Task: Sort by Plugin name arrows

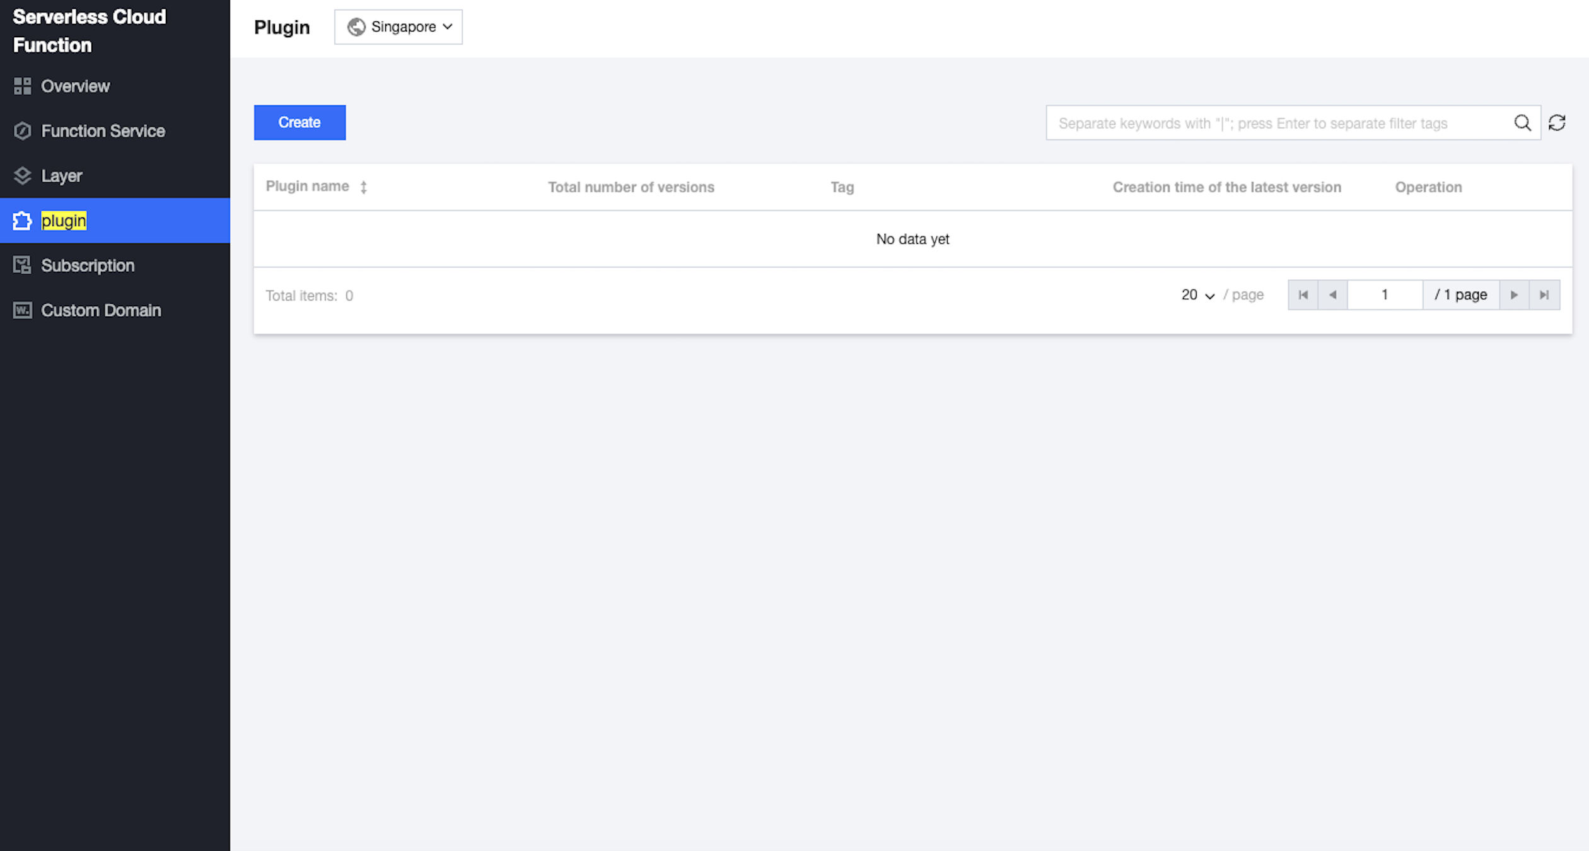Action: pos(364,187)
